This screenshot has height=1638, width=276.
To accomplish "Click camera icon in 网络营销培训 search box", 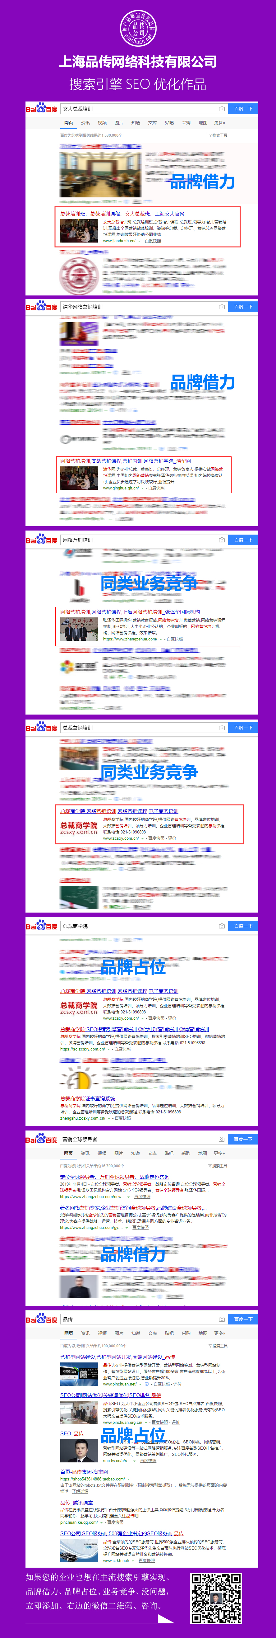I will [x=221, y=540].
